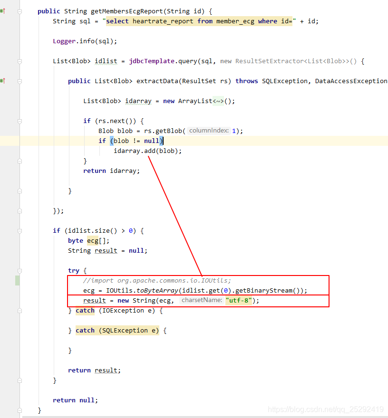
Task: Place the caret in blob != null condition
Action: pos(136,141)
